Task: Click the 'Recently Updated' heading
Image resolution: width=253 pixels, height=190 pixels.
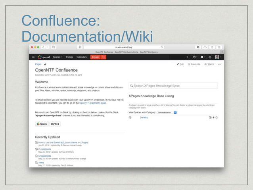Action: (x=48, y=137)
